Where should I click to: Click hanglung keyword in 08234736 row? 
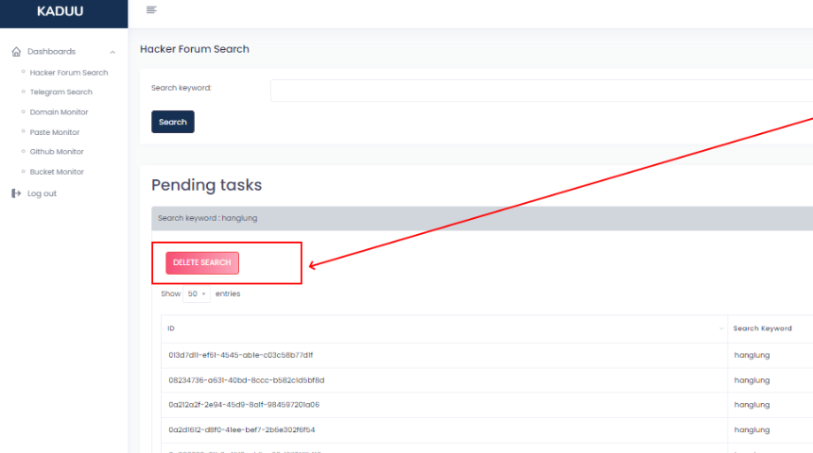752,380
